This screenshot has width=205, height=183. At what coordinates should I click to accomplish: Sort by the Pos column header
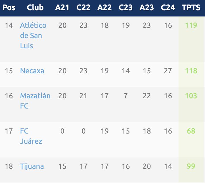pos(9,8)
